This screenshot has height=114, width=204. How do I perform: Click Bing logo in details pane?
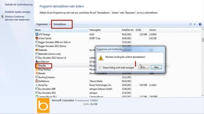pyautogui.click(x=43, y=105)
